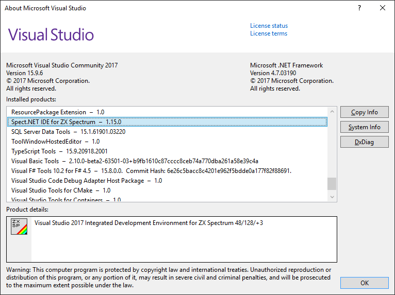Click the System Info button
This screenshot has height=295, width=395.
364,127
